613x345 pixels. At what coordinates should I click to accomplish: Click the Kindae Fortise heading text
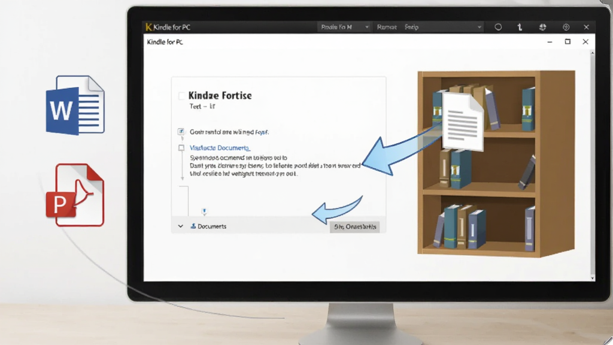click(x=220, y=95)
